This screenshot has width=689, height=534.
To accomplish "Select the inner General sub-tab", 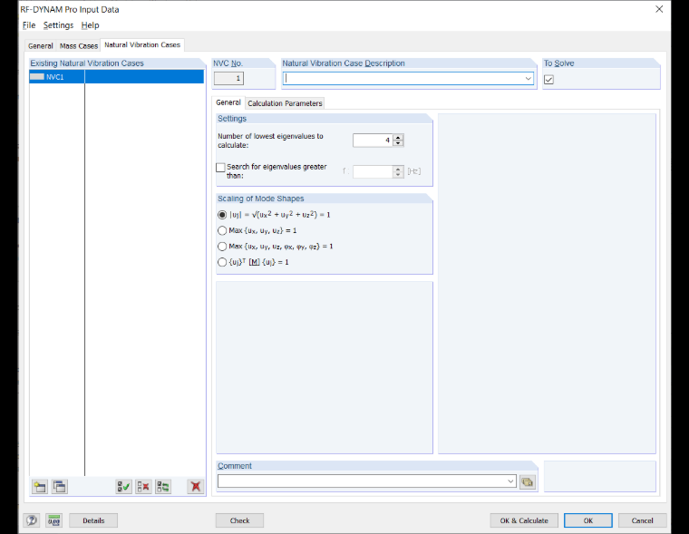I will [x=228, y=102].
